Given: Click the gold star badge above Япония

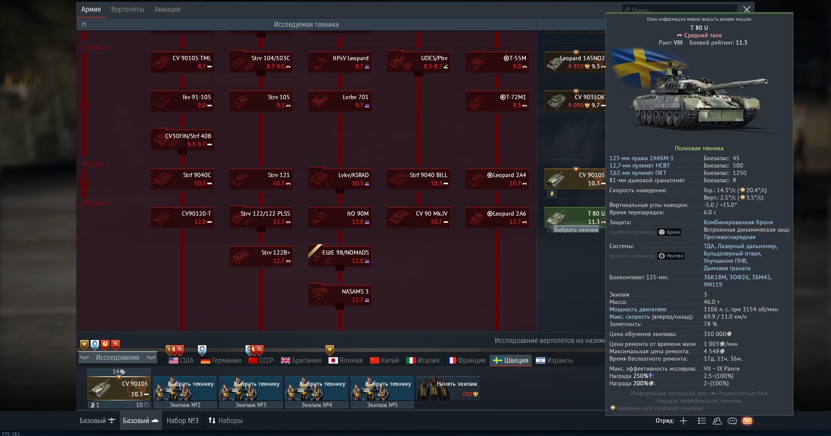Looking at the screenshot, I should (x=330, y=349).
